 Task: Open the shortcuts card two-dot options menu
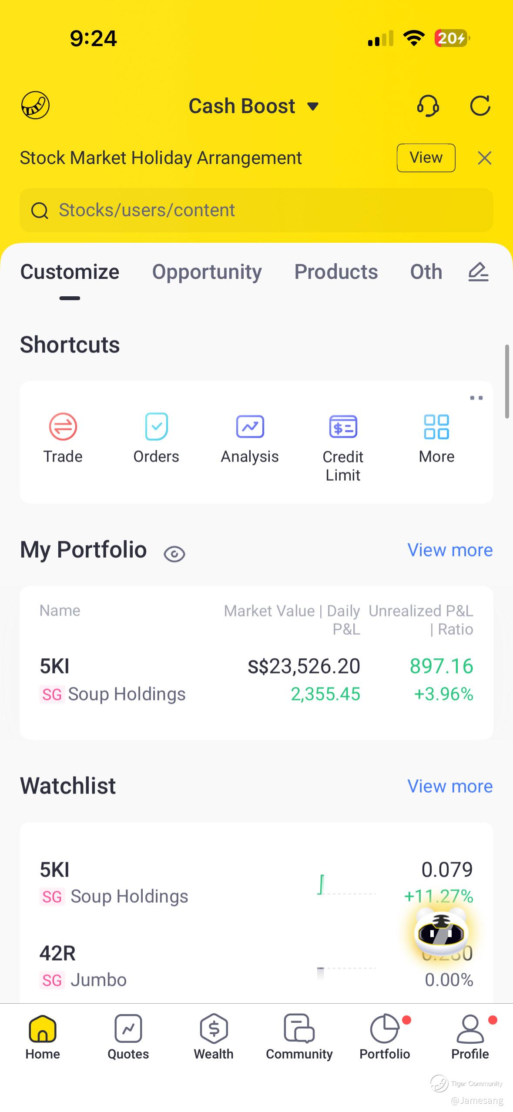tap(476, 398)
